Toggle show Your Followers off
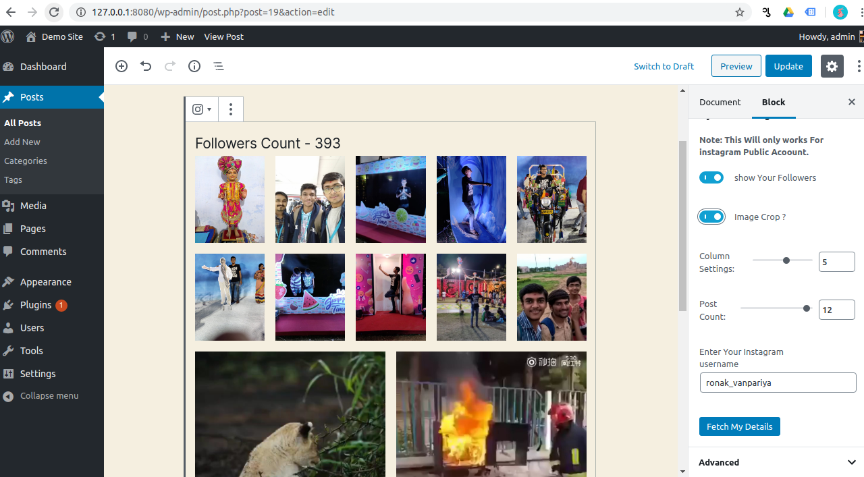Screen dimensions: 864x477 coord(711,177)
